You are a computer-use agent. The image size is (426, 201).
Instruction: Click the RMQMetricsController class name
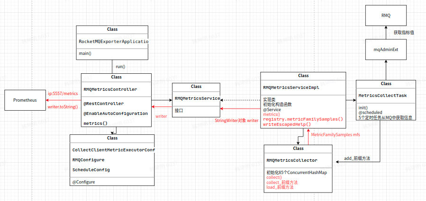tap(110, 89)
